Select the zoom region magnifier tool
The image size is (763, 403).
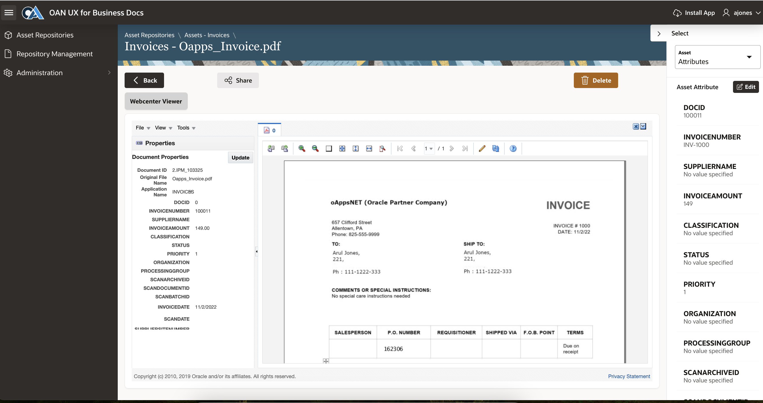pos(382,148)
